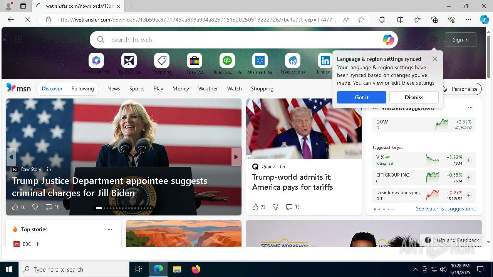
Task: Open the Money menu item
Action: (181, 88)
